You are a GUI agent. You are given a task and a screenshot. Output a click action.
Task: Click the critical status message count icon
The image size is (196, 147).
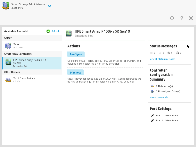(x=151, y=53)
